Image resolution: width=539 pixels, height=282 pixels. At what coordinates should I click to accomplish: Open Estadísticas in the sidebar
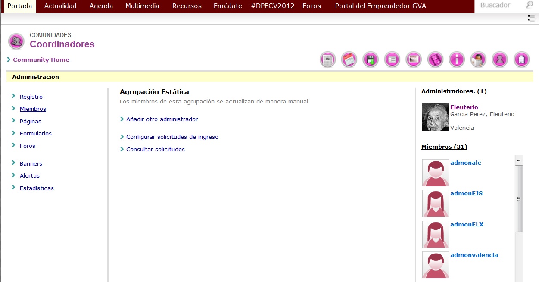(37, 188)
